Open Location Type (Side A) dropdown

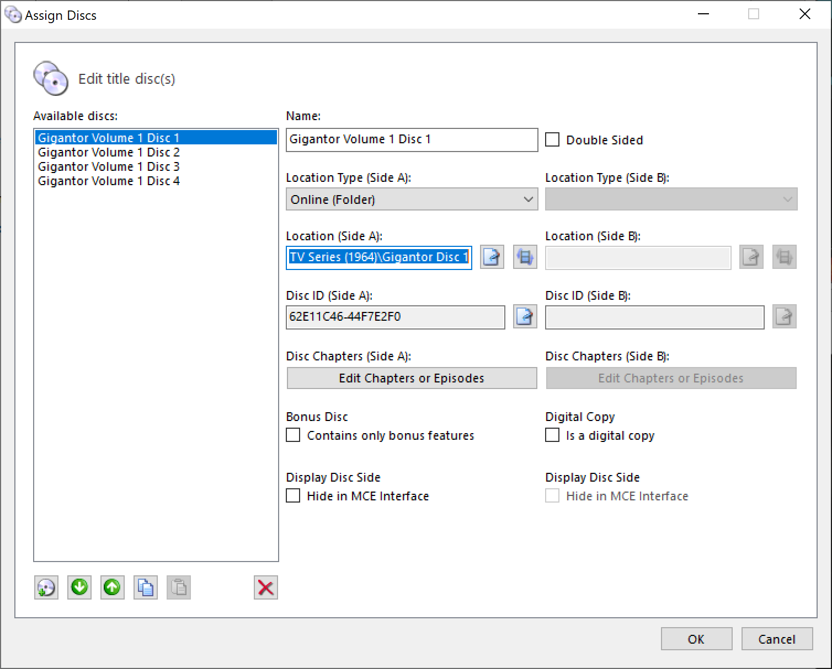coord(412,199)
